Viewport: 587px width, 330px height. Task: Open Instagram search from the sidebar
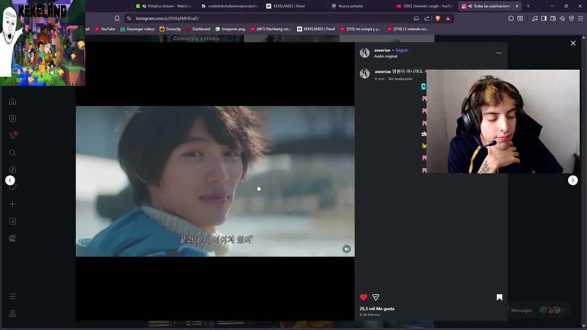click(x=12, y=153)
